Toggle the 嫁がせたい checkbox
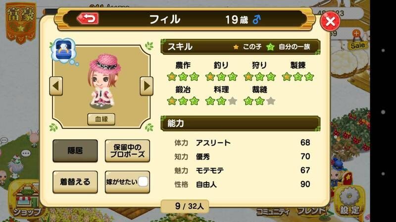This screenshot has height=222, width=396. click(x=143, y=182)
